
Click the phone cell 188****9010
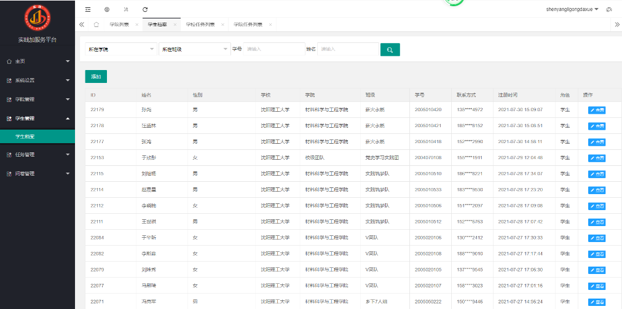[470, 254]
